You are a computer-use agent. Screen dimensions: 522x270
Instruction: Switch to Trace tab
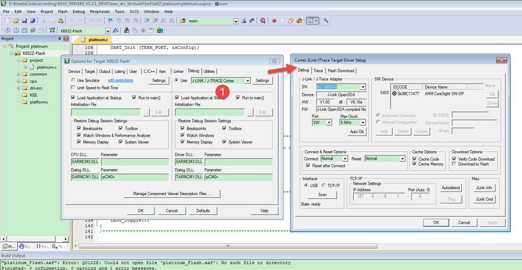click(x=318, y=71)
